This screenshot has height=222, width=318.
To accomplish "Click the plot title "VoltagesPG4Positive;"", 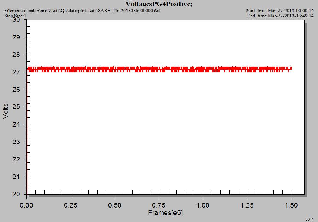I will pos(159,4).
